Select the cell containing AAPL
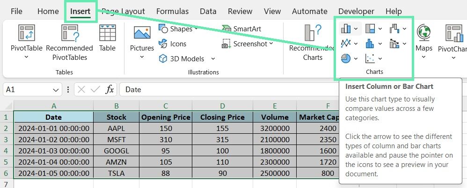Screen dimensions: 467x188 coord(117,128)
